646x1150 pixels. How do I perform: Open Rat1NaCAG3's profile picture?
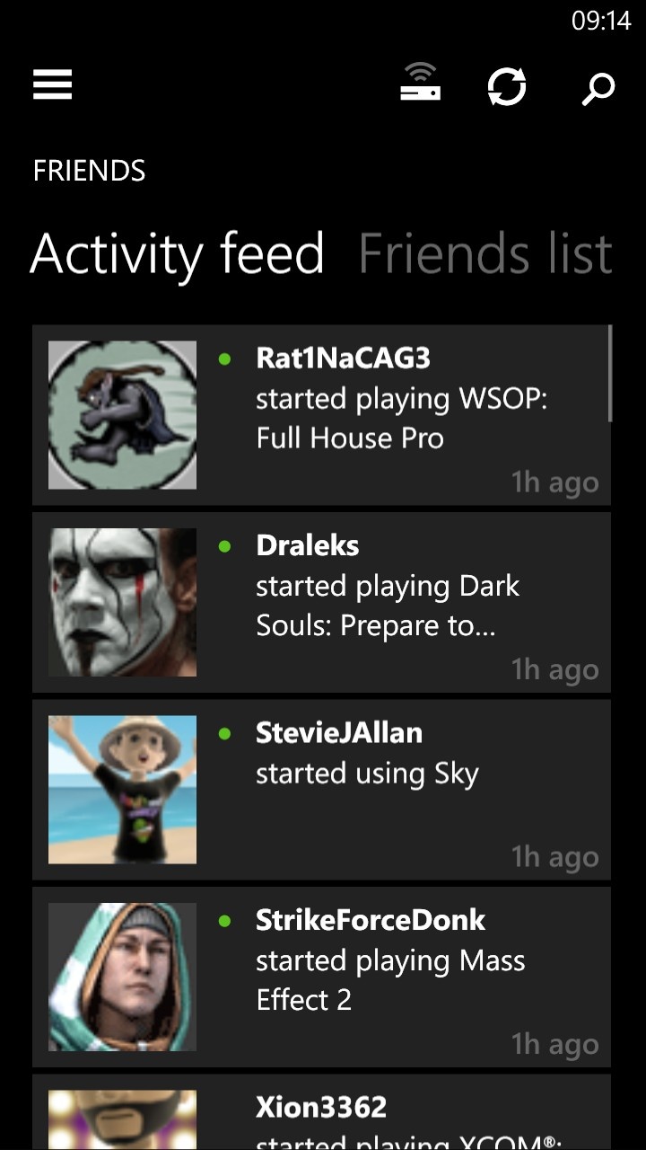coord(122,415)
